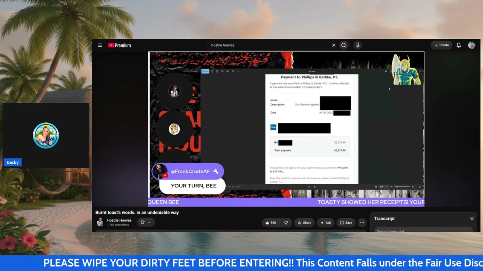The image size is (483, 271).
Task: Open the Hostile Hooves channel name link
Action: 119,220
